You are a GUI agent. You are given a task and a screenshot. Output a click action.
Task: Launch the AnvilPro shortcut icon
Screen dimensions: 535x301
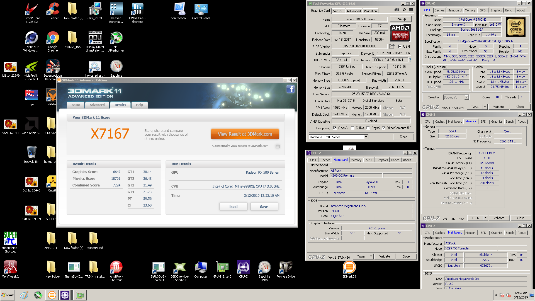click(x=116, y=271)
